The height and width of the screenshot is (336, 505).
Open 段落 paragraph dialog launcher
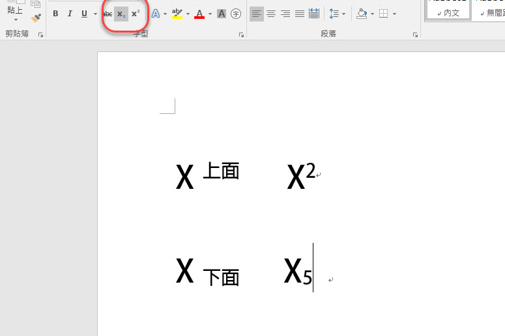pos(415,35)
